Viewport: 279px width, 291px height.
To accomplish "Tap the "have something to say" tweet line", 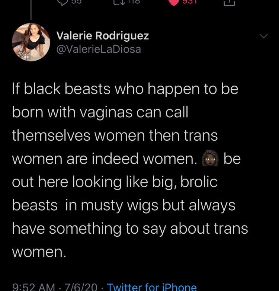I will tap(130, 229).
